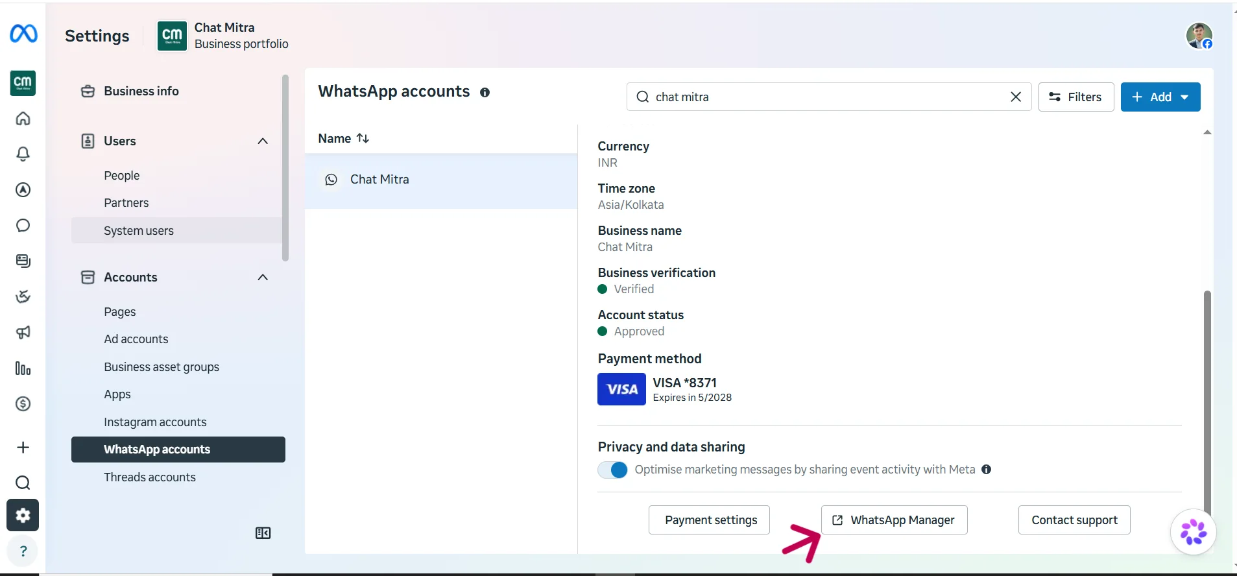Click the plus icon in left rail
Viewport: 1237px width, 576px height.
point(23,447)
